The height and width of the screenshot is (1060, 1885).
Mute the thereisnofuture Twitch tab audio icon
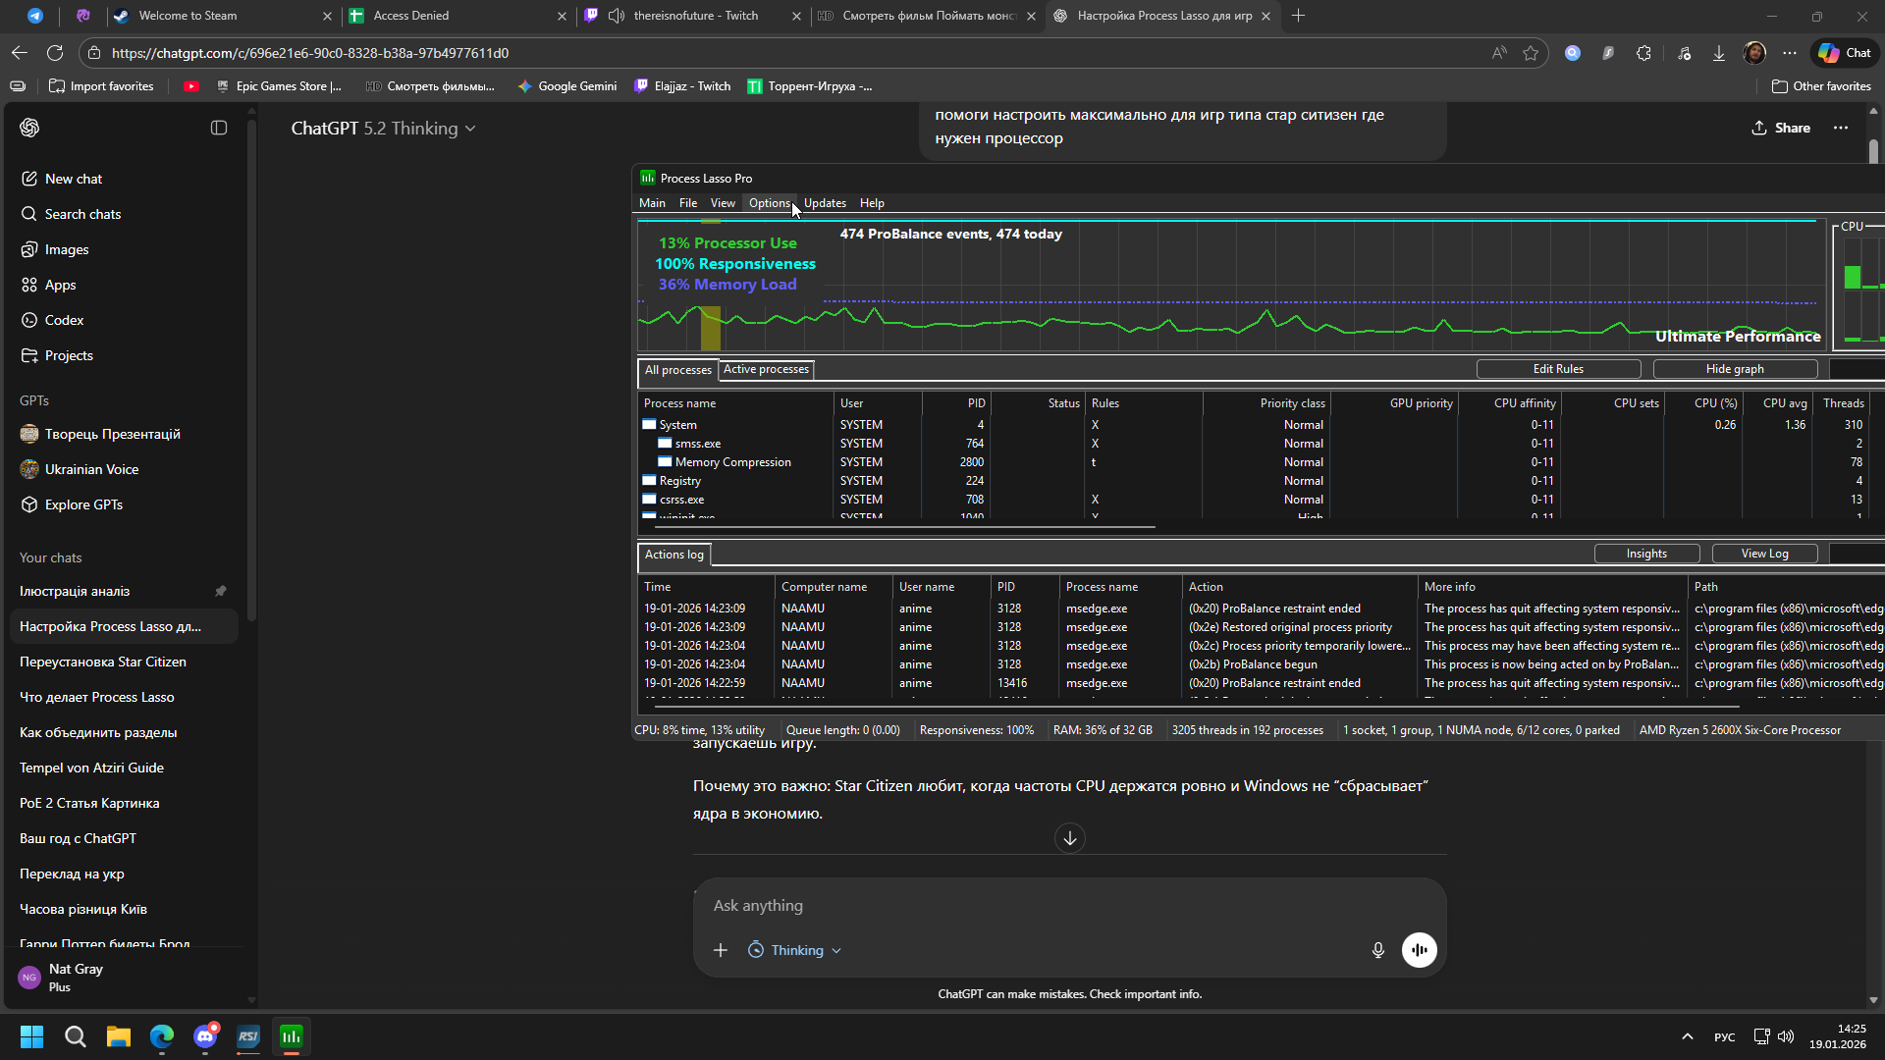click(x=617, y=16)
